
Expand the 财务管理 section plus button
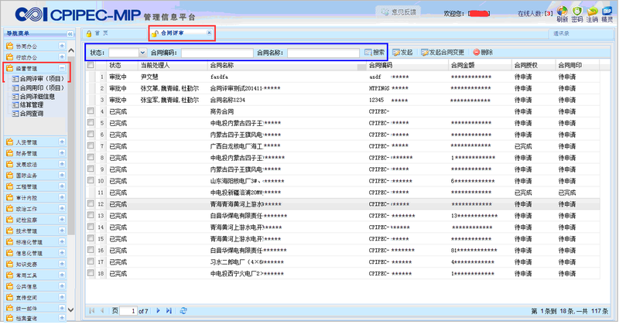pyautogui.click(x=62, y=152)
